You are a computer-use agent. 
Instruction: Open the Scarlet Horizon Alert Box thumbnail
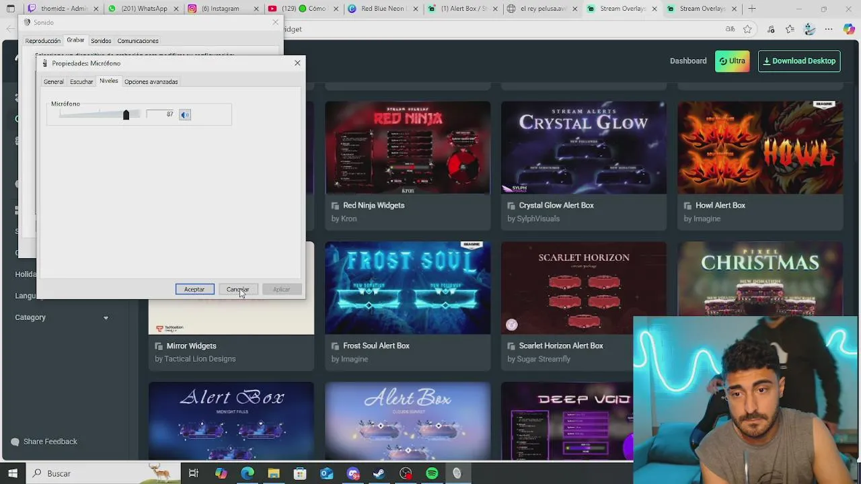[584, 288]
